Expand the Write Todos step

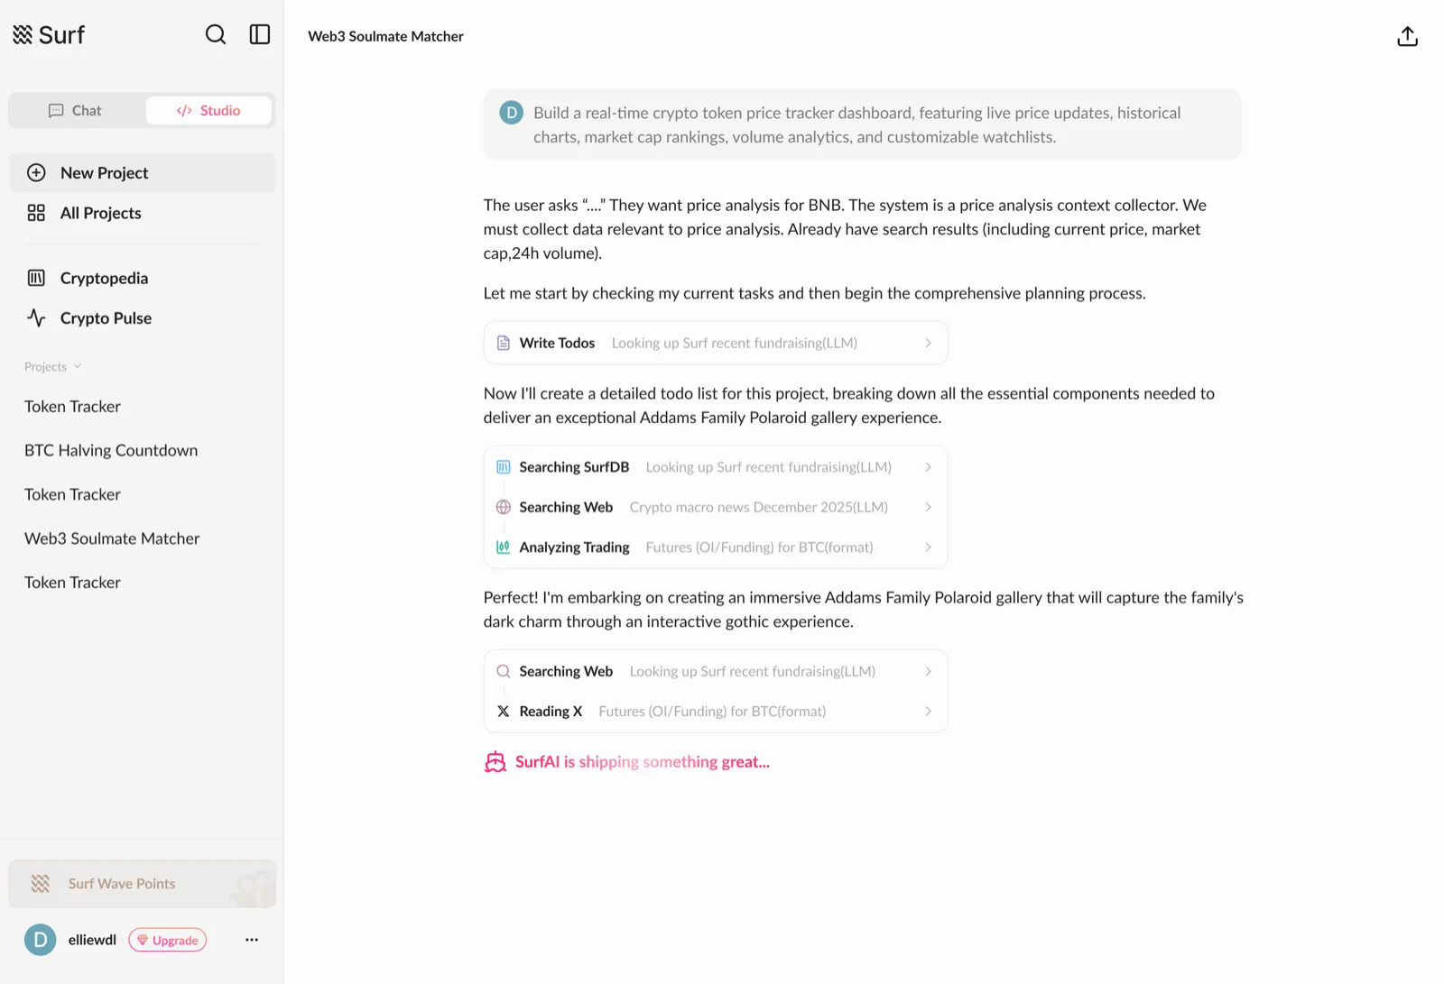(716, 343)
